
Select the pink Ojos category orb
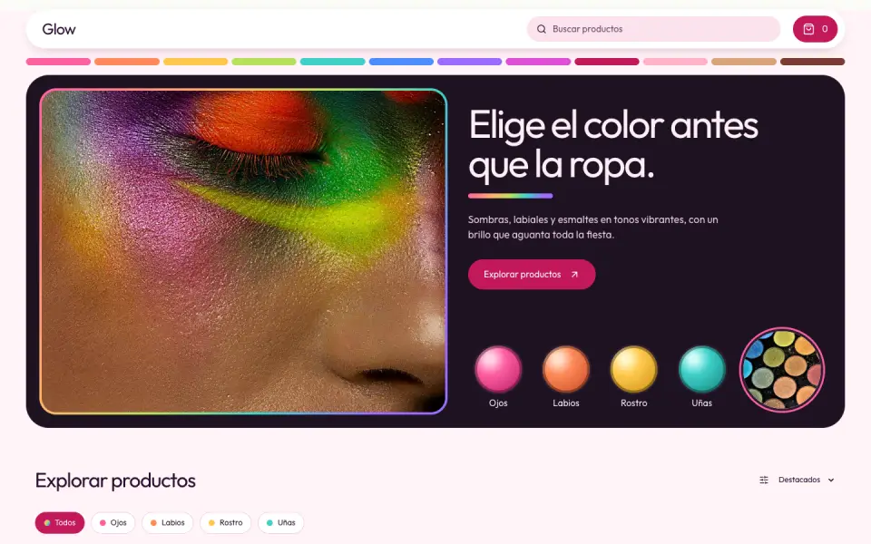498,369
